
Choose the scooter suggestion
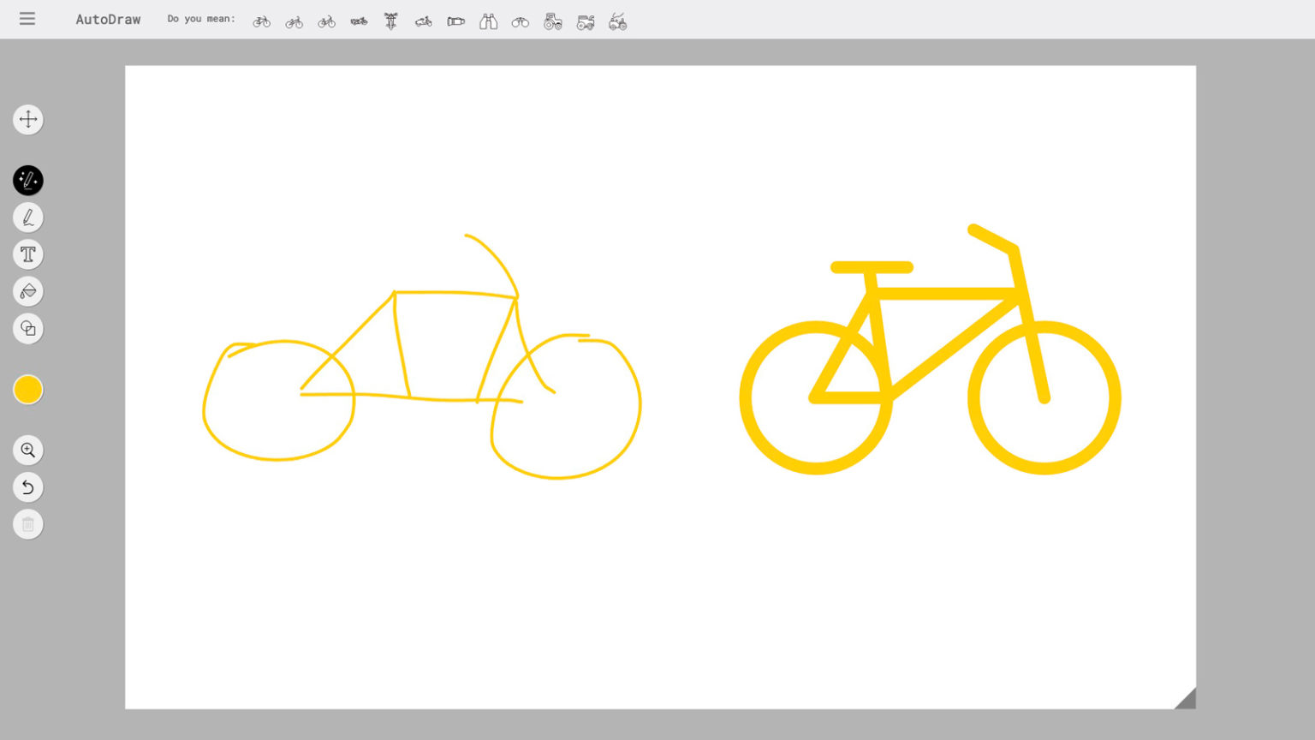point(424,21)
